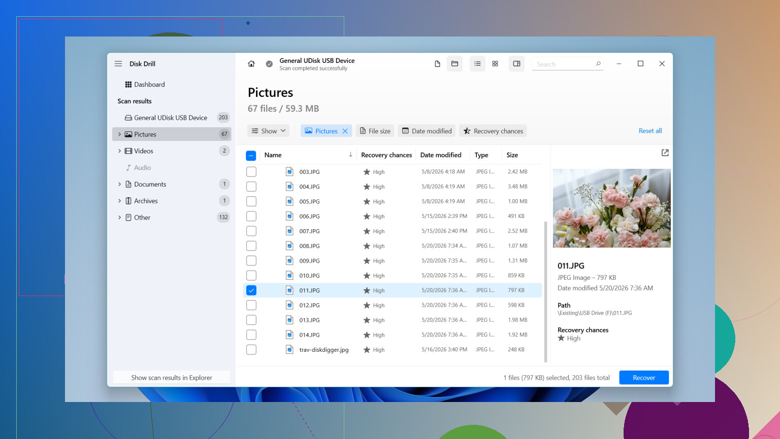The image size is (780, 439).
Task: Open preview in external window icon
Action: pos(665,153)
